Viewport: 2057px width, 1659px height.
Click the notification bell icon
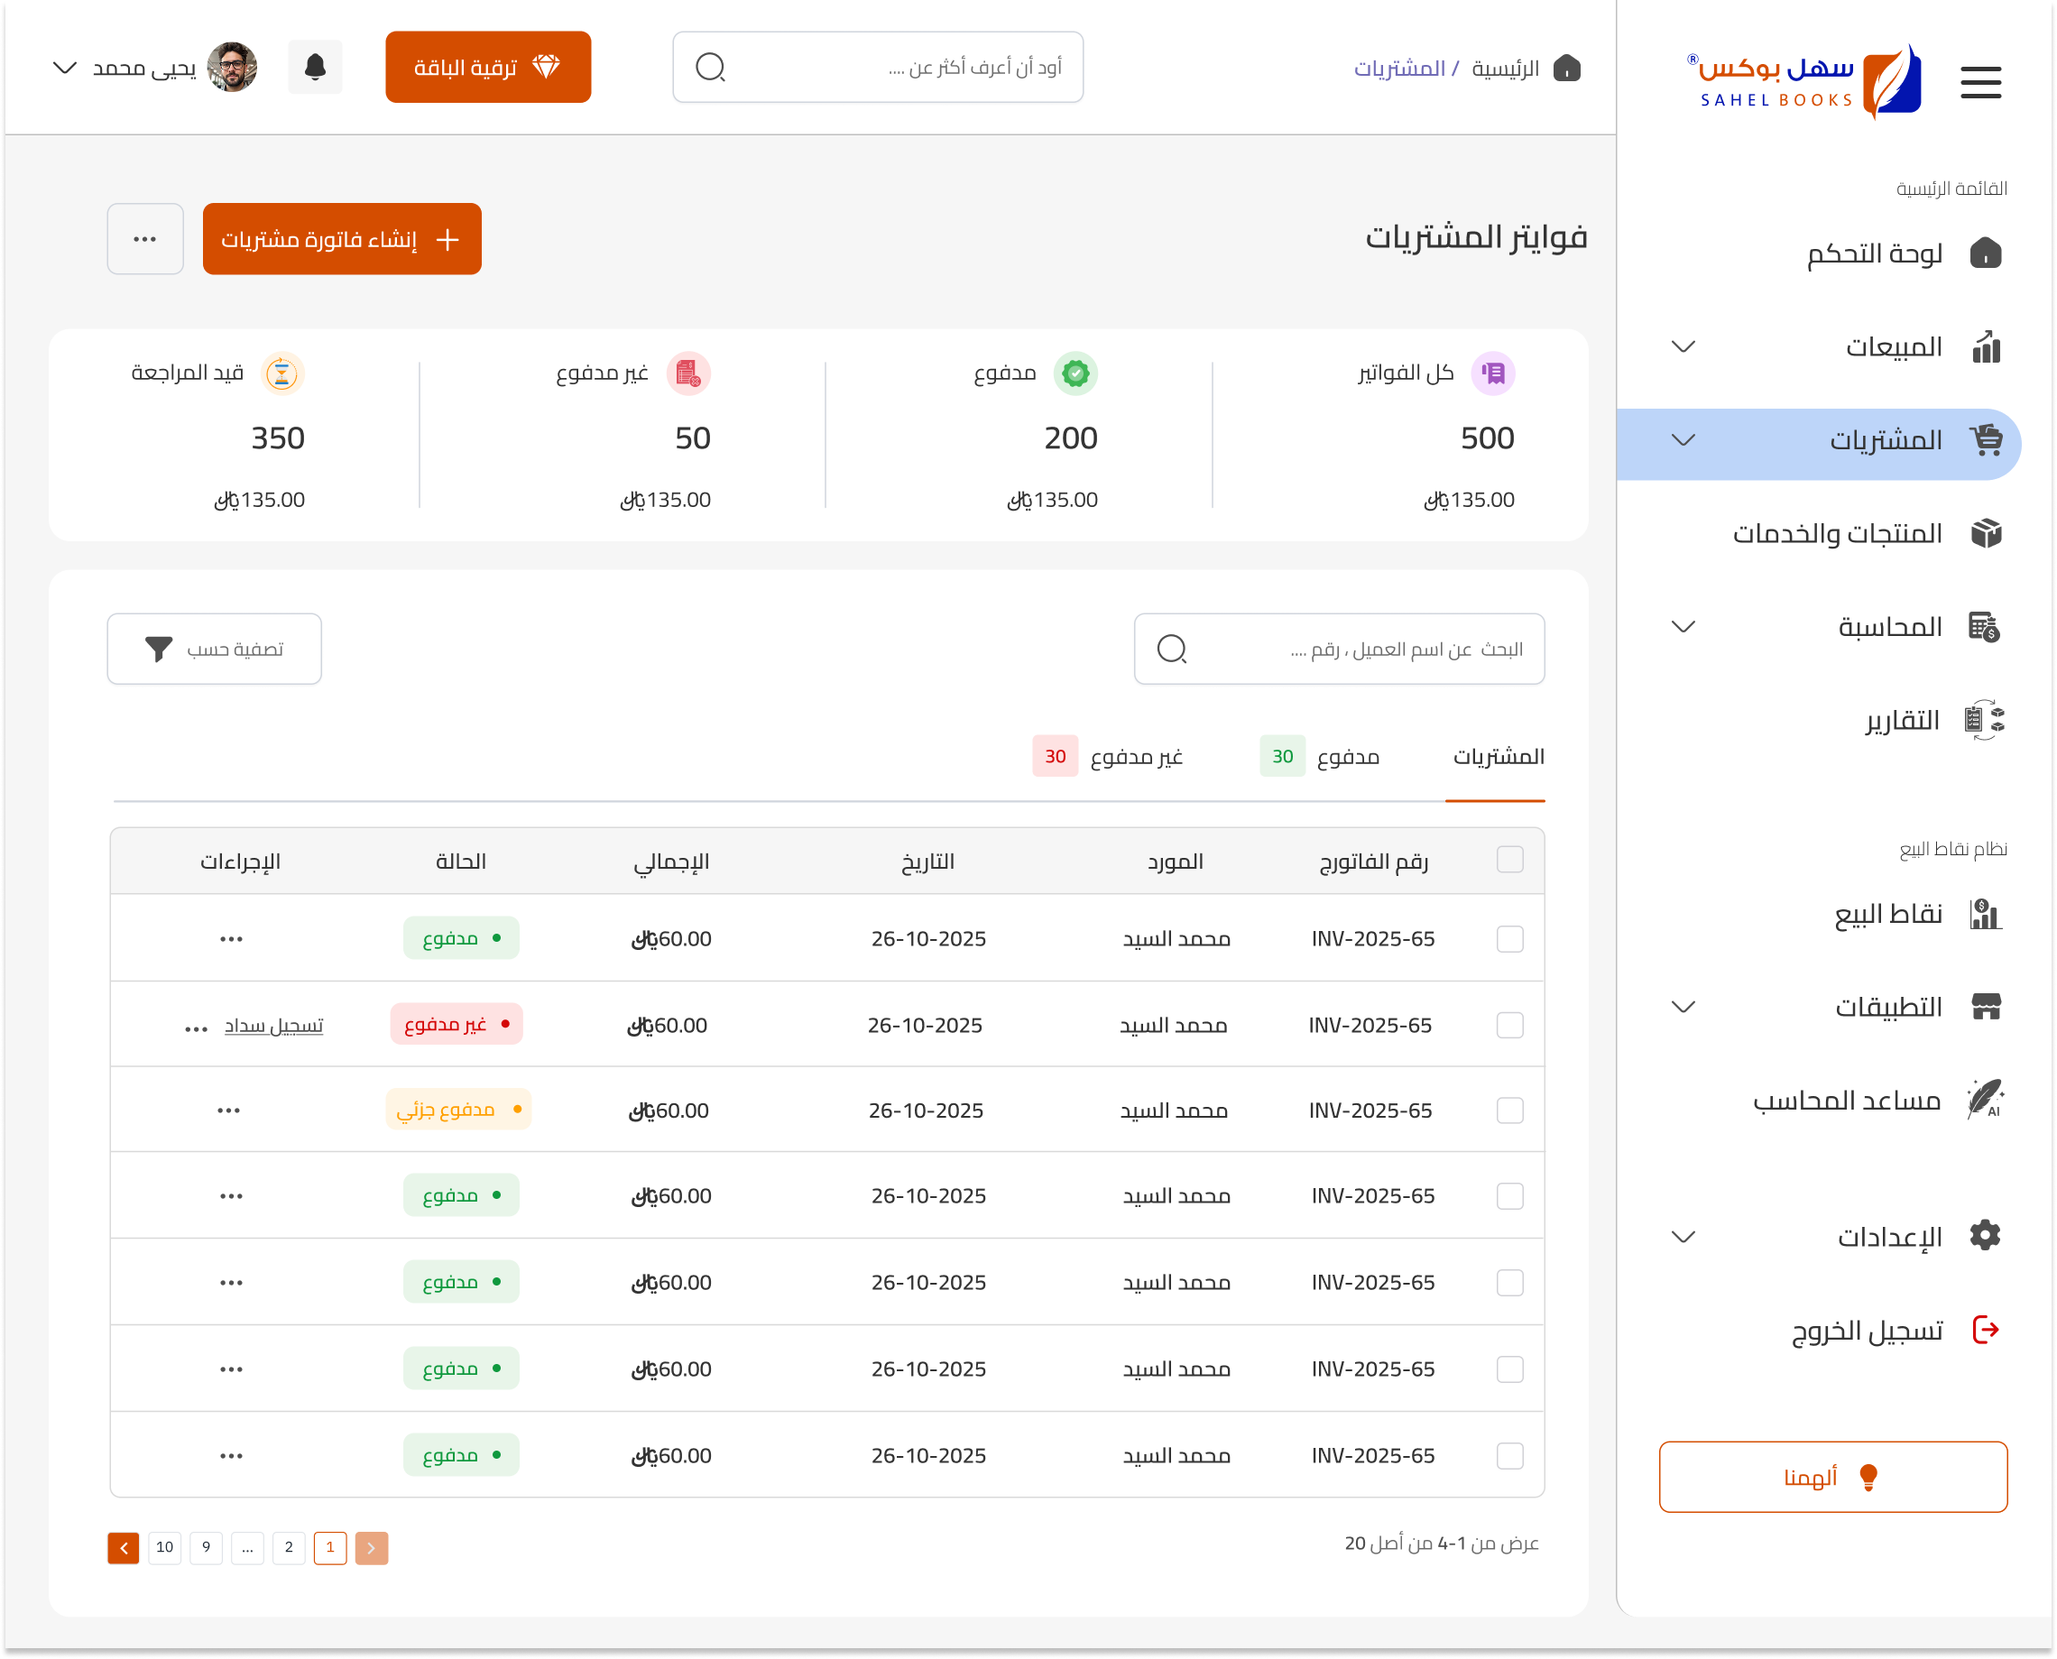click(x=315, y=67)
